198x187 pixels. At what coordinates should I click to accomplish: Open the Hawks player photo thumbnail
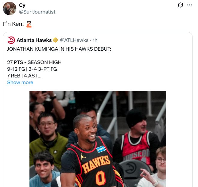point(98,139)
